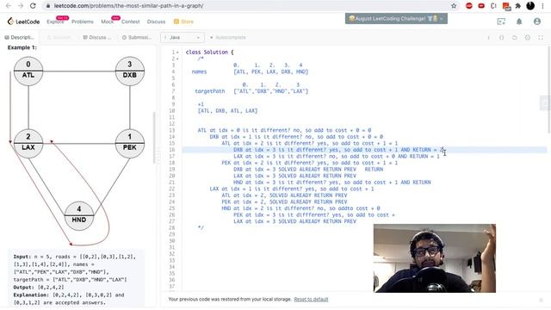This screenshot has width=551, height=310.
Task: Switch to the problem Discuss tab
Action: tap(97, 37)
